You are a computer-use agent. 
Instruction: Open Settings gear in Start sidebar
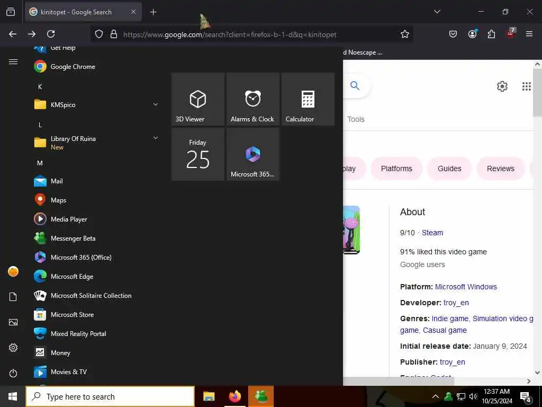(13, 348)
